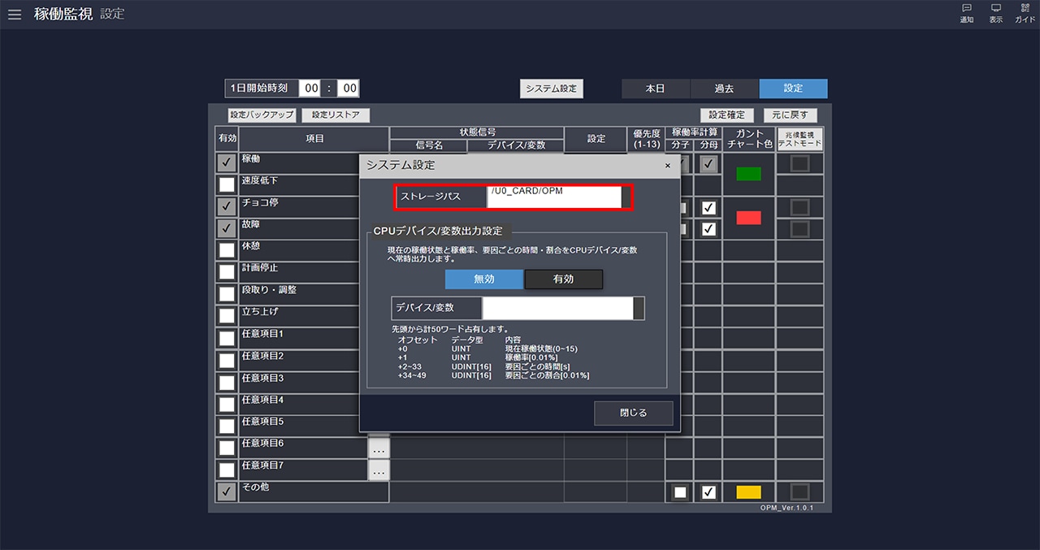Click the ellipsis button beside 任意項目6
Screen dimensions: 1040x550
point(379,448)
